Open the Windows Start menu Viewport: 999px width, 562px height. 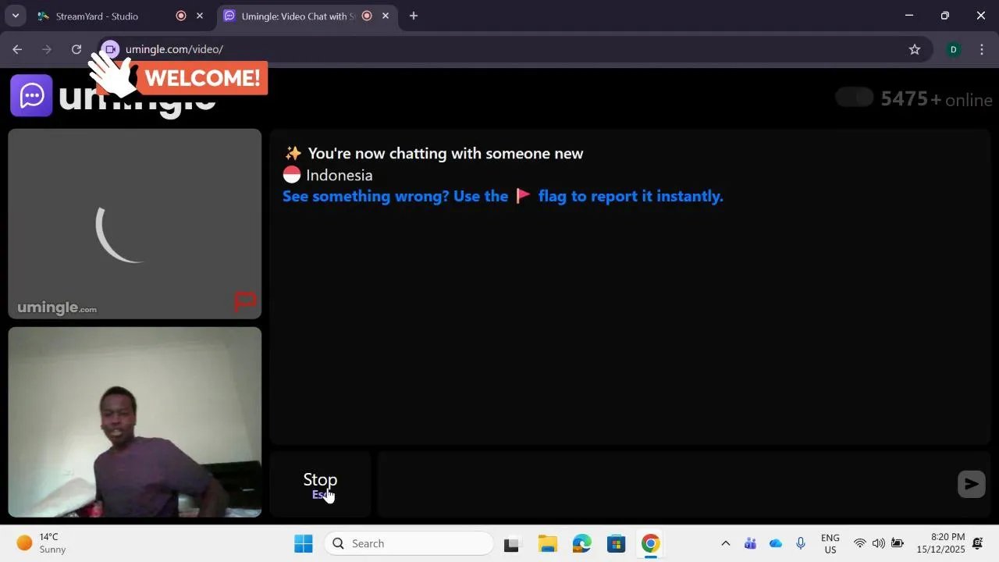(304, 543)
